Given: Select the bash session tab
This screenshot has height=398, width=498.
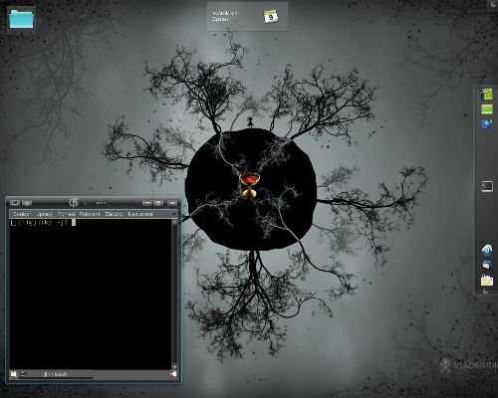Looking at the screenshot, I should pos(56,374).
